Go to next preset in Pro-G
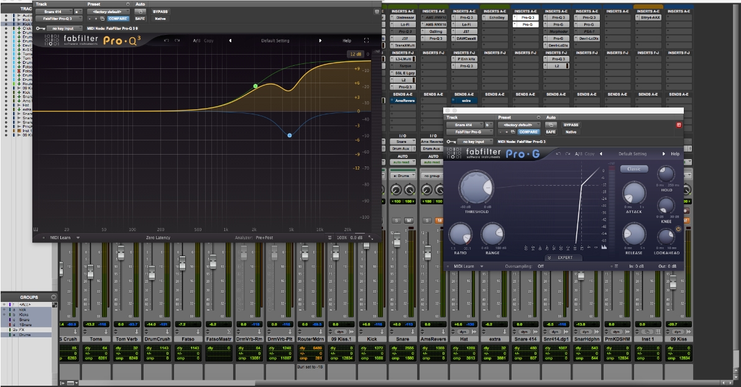This screenshot has height=387, width=741. [x=663, y=154]
